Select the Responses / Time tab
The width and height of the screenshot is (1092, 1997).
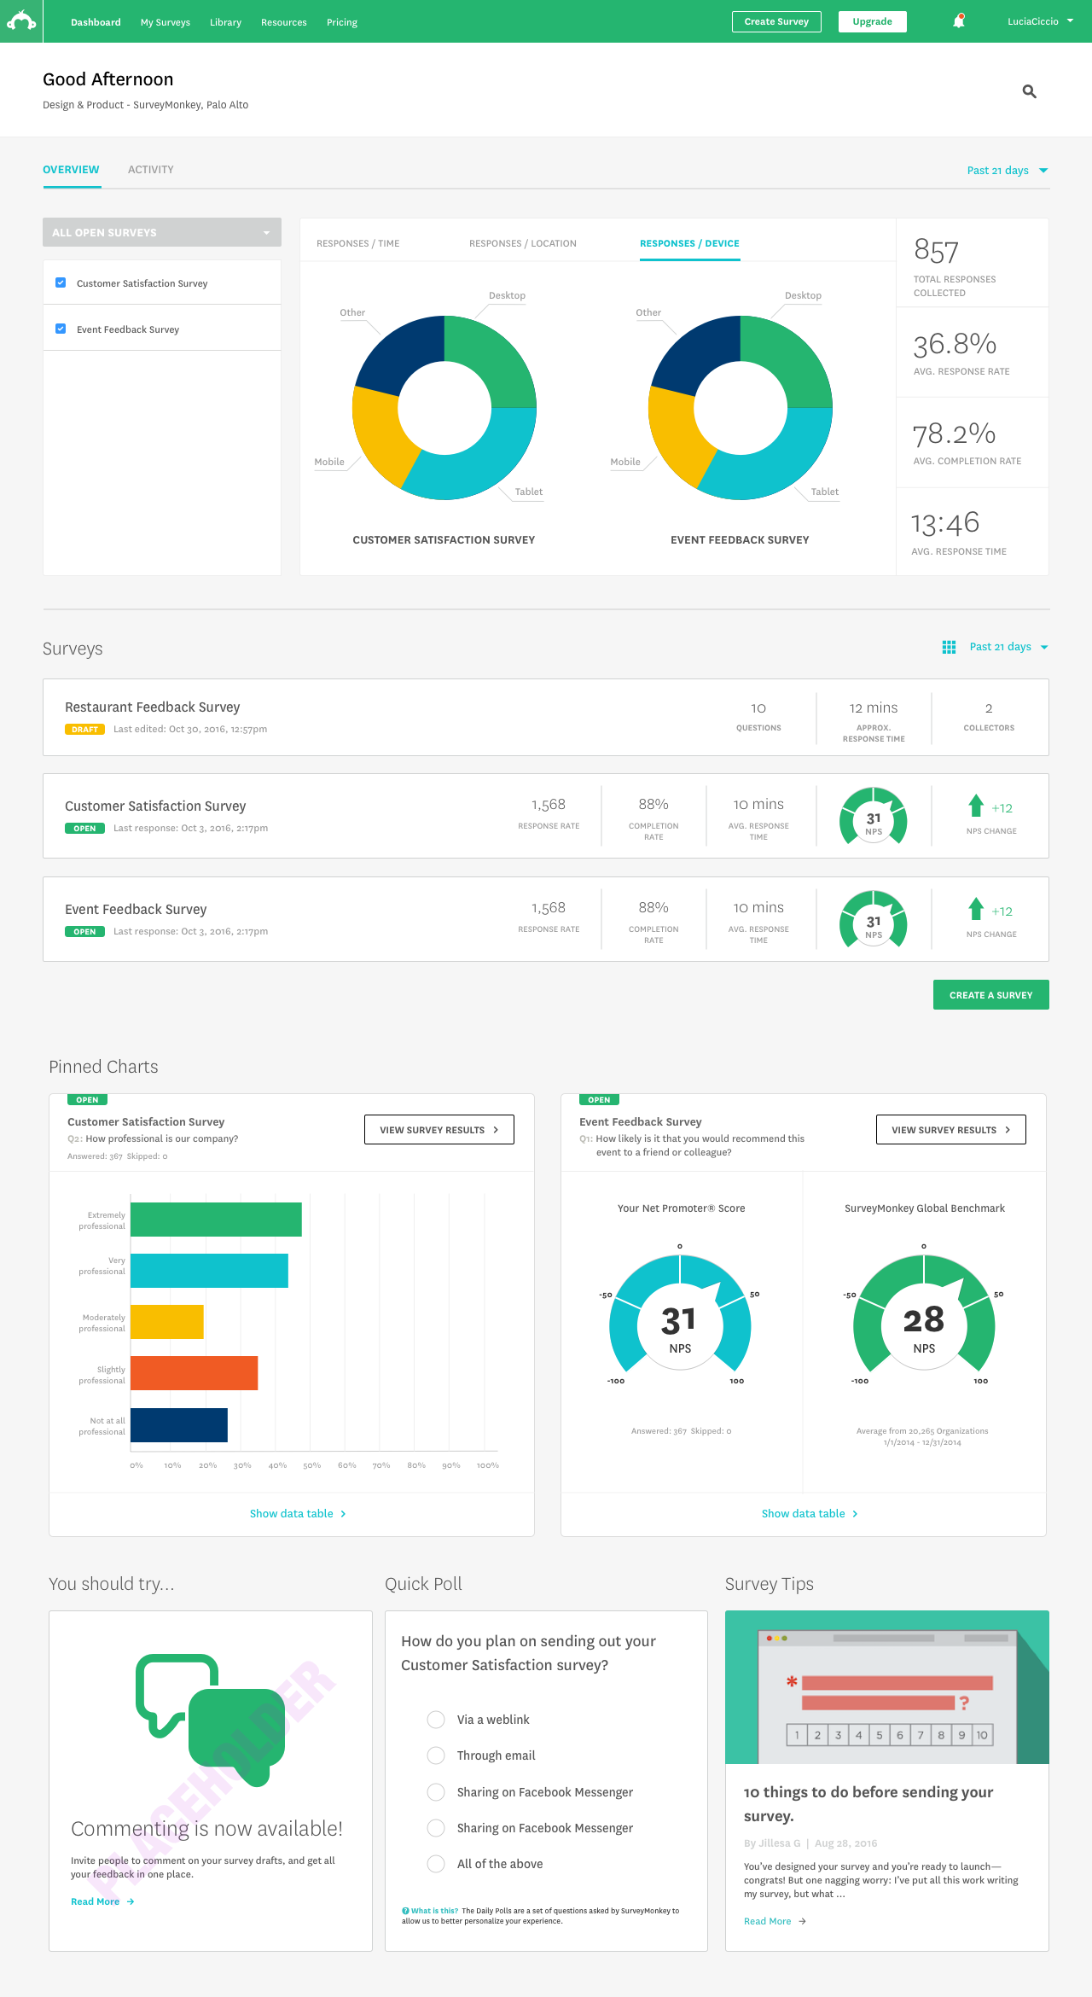pos(358,243)
